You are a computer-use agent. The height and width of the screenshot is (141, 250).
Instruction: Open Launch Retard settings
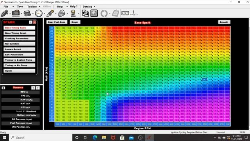click(19, 49)
